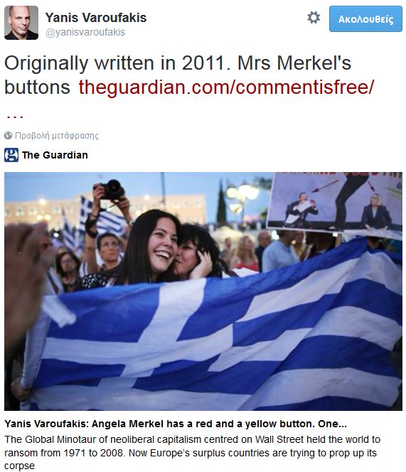Click article headline about Merkel's buttons
The image size is (406, 472).
176,424
